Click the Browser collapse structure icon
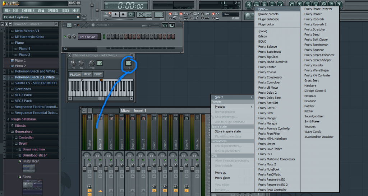Screen dimensions: 368x196 [x=7, y=24]
